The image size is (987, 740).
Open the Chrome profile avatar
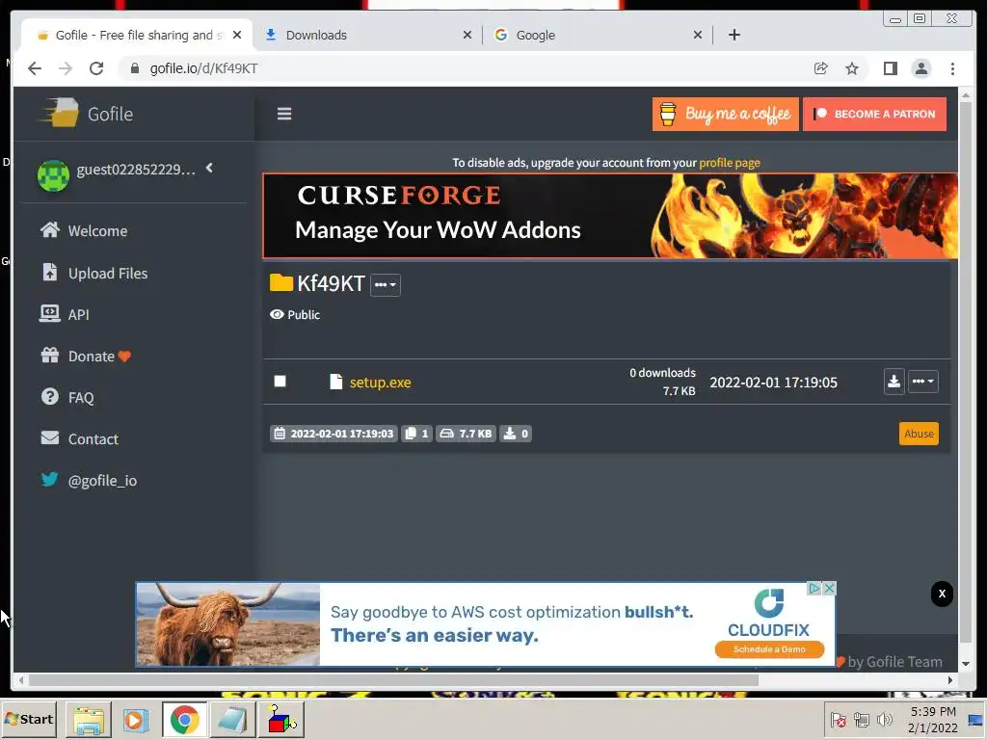tap(920, 68)
